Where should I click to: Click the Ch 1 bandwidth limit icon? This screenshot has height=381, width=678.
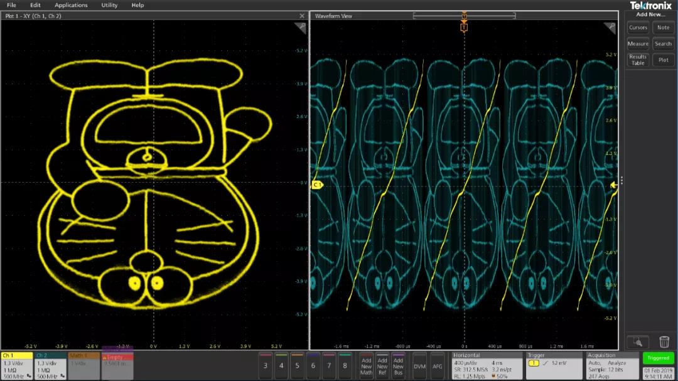29,376
